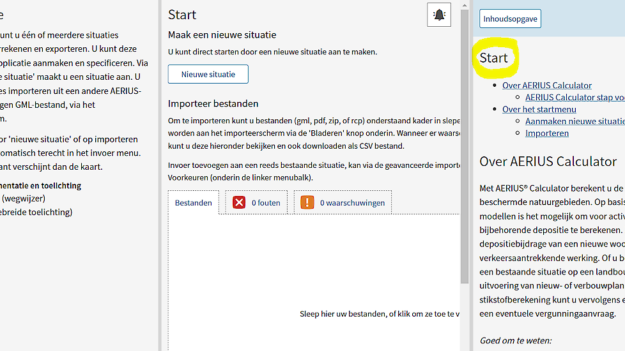Click the scrollbar up arrow
The width and height of the screenshot is (625, 351).
tap(465, 5)
